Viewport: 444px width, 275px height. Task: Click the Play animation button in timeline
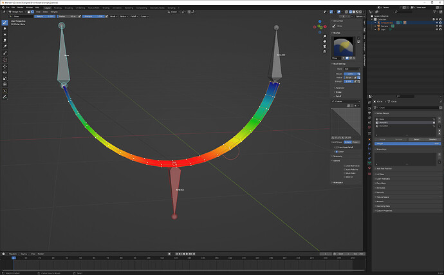click(x=187, y=254)
